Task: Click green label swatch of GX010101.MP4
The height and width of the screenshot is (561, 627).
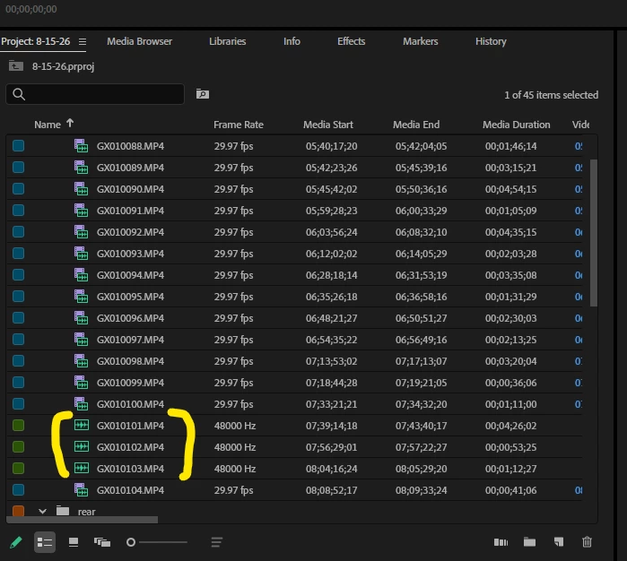Action: tap(19, 425)
